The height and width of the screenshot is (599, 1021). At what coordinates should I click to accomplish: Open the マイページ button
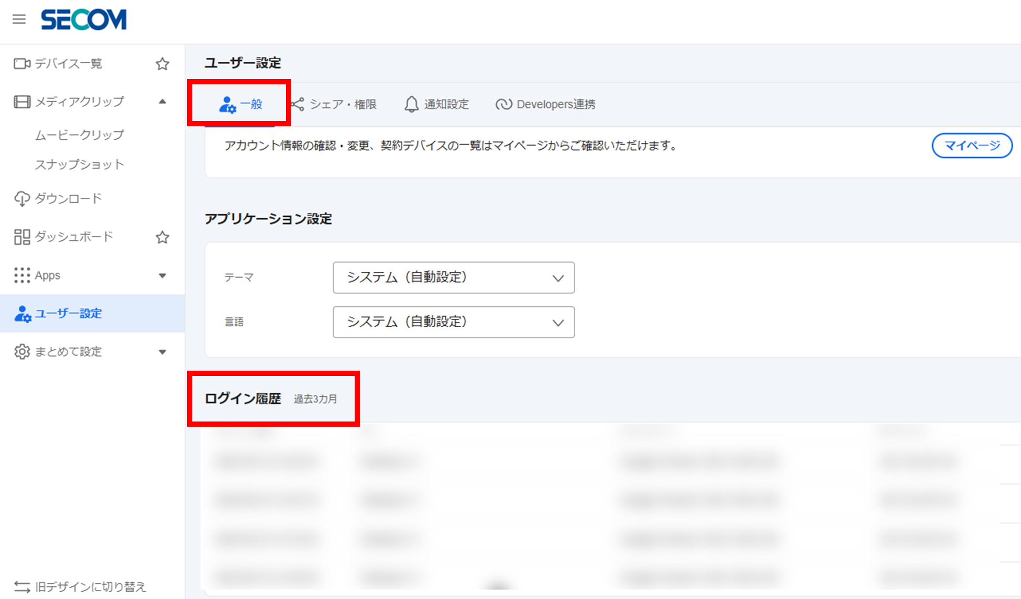(x=972, y=146)
